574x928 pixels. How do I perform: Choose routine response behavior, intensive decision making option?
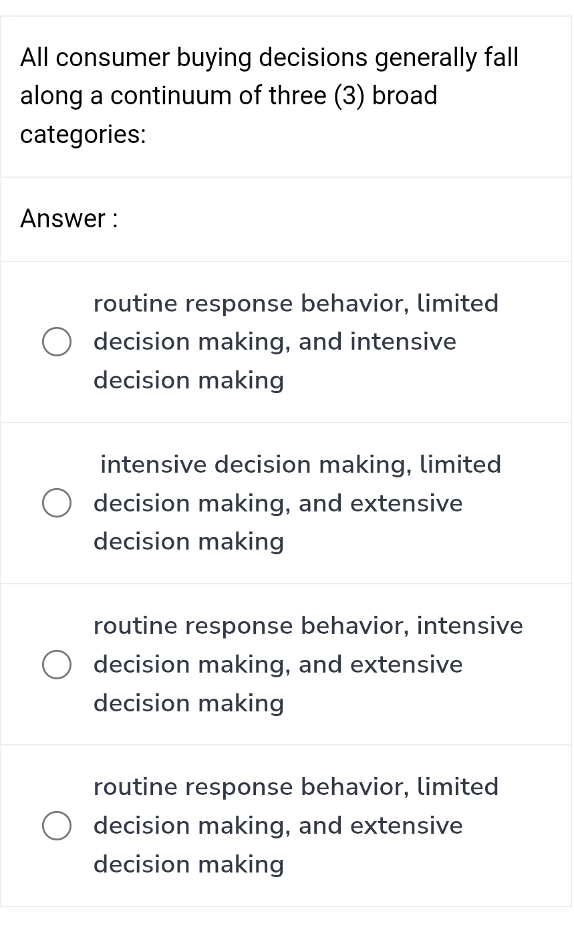coord(57,664)
